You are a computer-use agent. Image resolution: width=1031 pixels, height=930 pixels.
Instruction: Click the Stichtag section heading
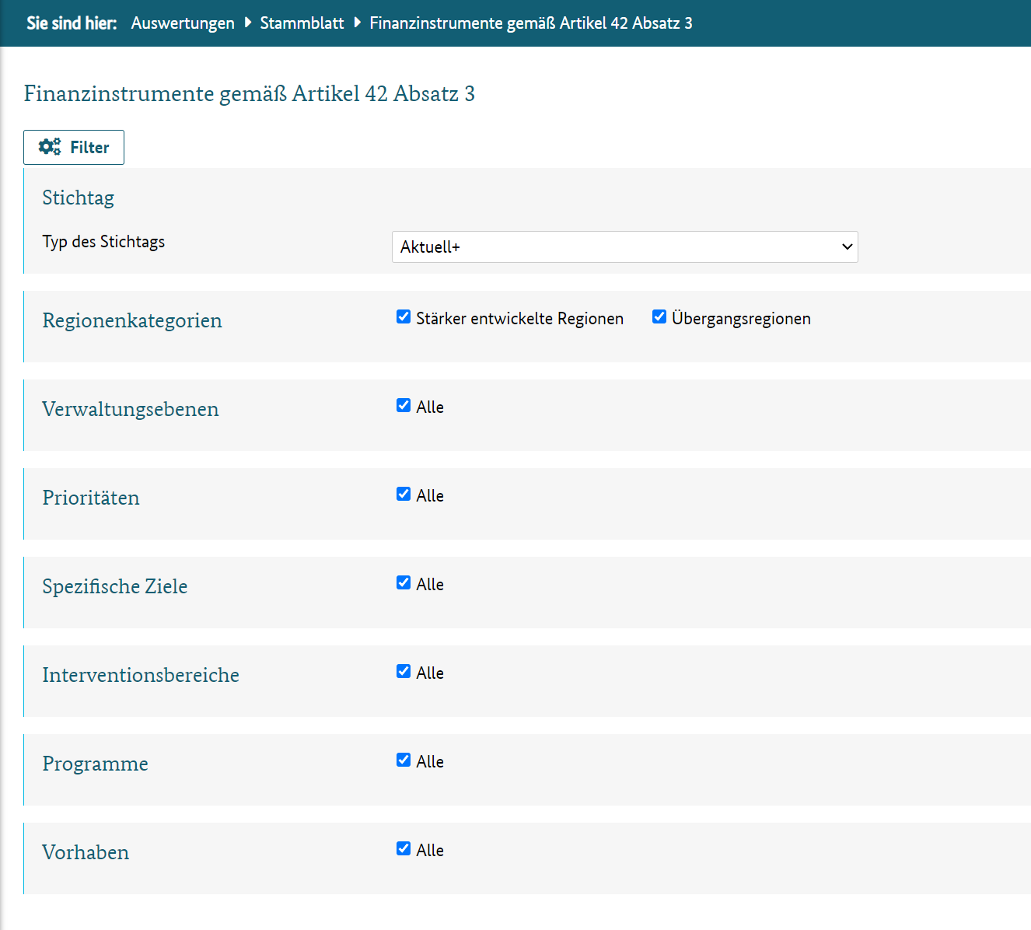click(78, 198)
